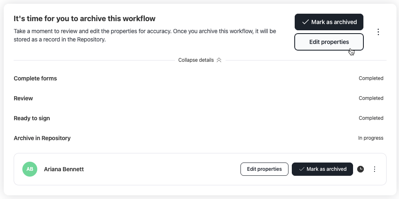The width and height of the screenshot is (399, 199).
Task: Click the In progress status label
Action: 370,138
